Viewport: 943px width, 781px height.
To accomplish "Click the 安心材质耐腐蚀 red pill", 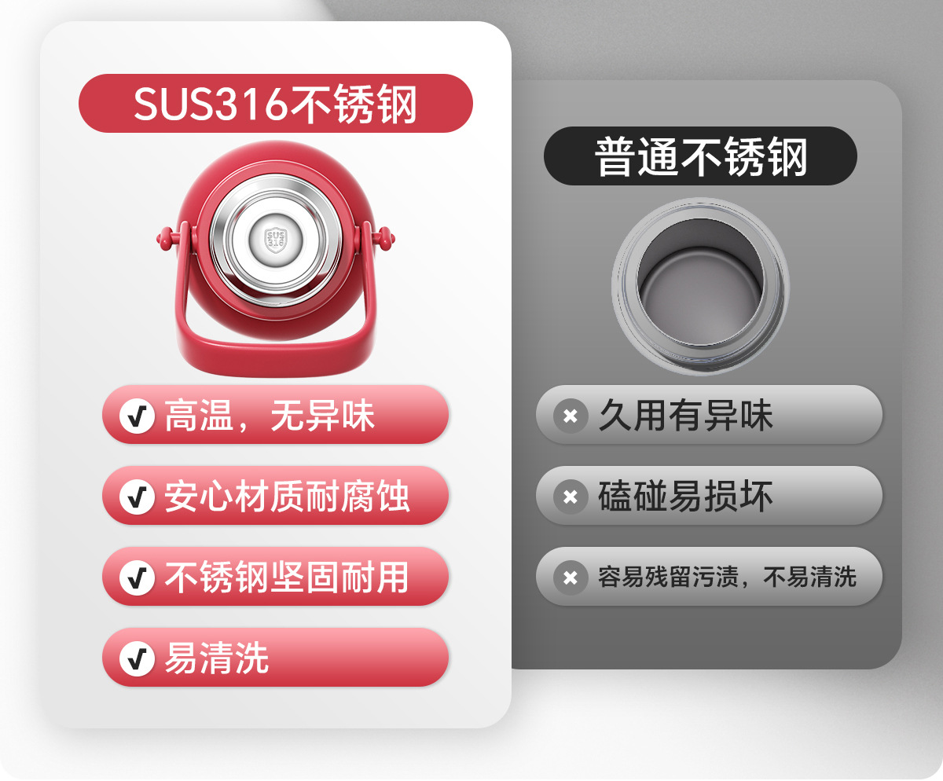I will coord(275,496).
